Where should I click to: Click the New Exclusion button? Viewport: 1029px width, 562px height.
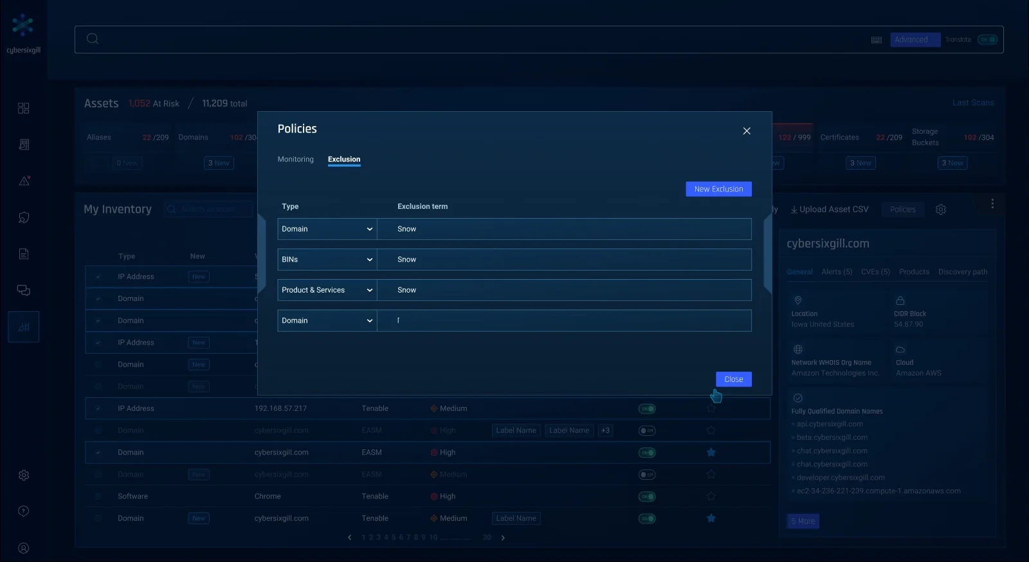pos(719,189)
